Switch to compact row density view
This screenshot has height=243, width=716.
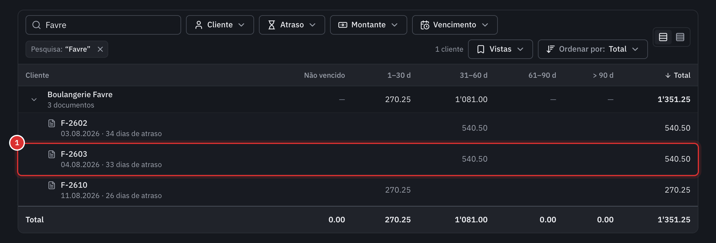[680, 37]
